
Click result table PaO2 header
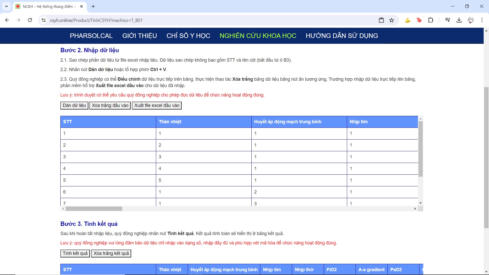click(x=403, y=269)
